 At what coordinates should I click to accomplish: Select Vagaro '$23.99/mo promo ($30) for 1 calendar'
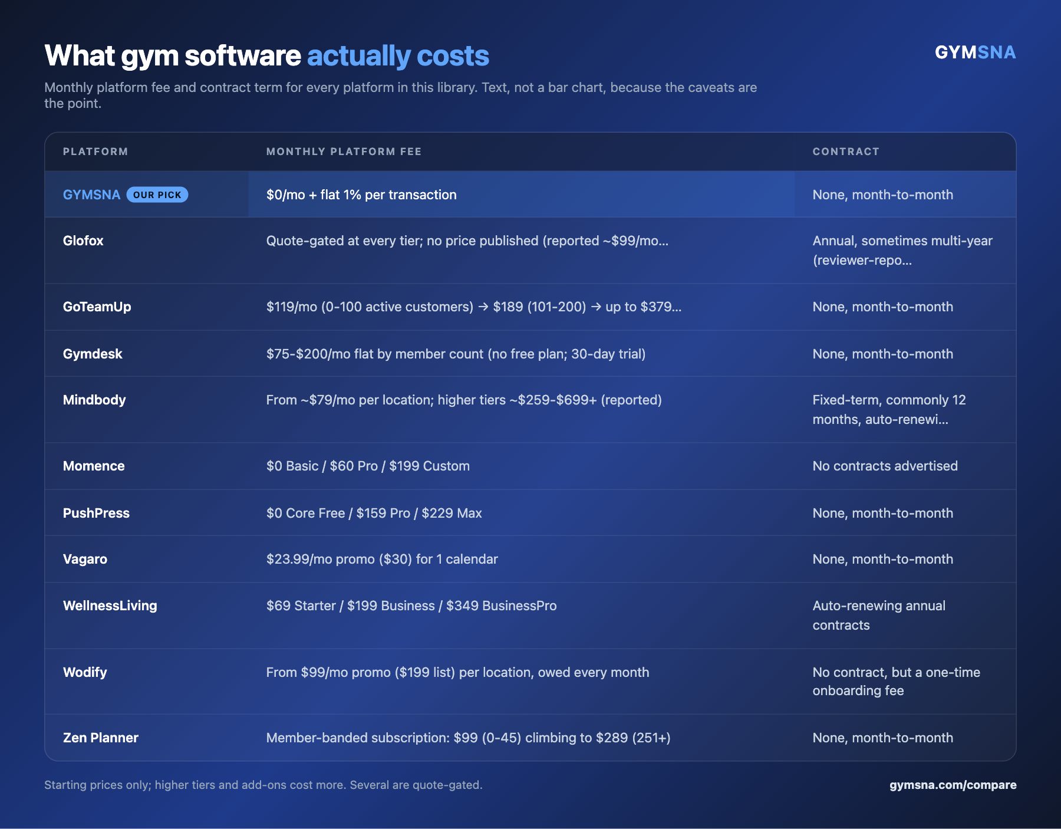[382, 559]
